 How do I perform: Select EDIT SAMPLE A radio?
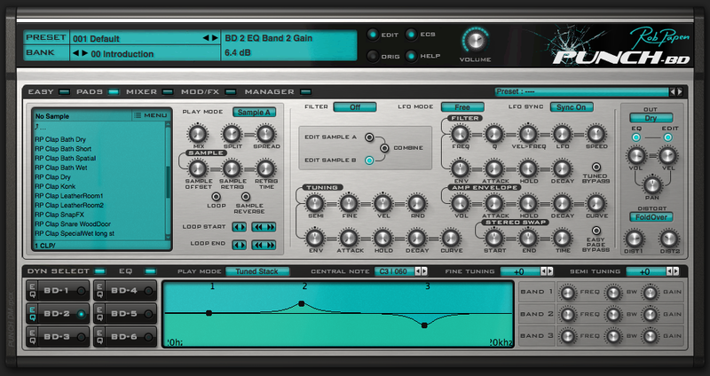pyautogui.click(x=369, y=137)
